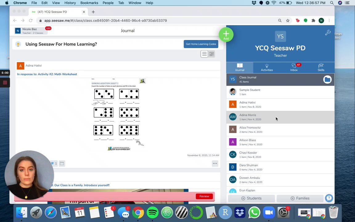
Task: Open the Extensions puzzle icon
Action: pyautogui.click(x=313, y=20)
